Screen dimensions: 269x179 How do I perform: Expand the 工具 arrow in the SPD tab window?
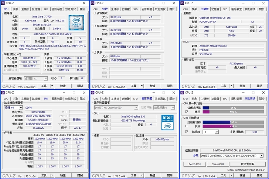(x=52, y=175)
